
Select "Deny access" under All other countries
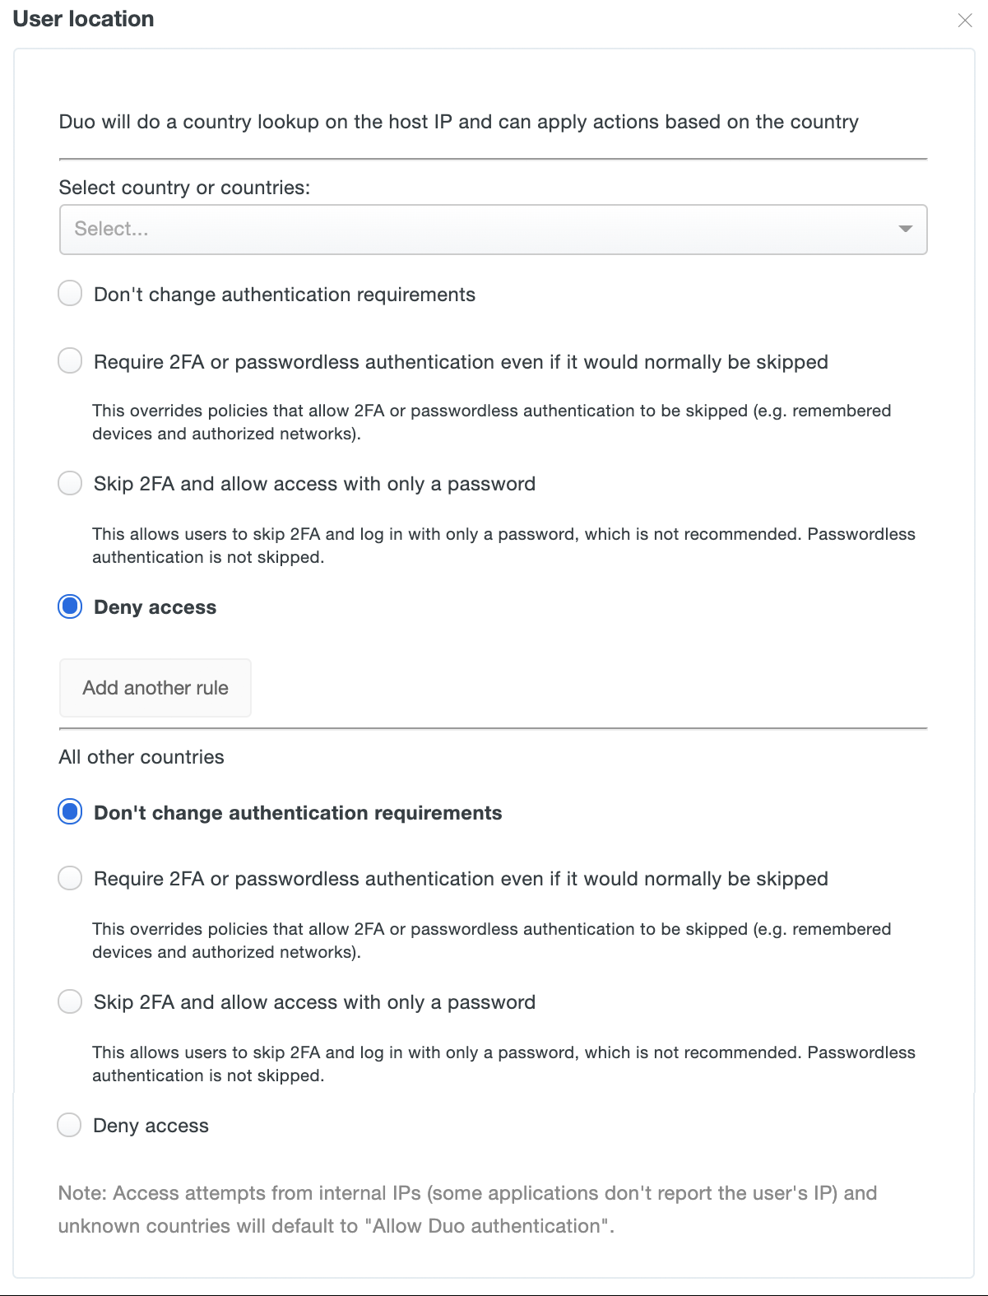click(71, 1125)
